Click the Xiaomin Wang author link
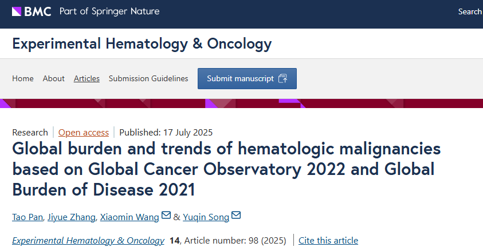The image size is (483, 247). click(129, 217)
